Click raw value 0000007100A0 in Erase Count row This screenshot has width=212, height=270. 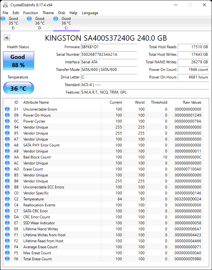point(188,169)
